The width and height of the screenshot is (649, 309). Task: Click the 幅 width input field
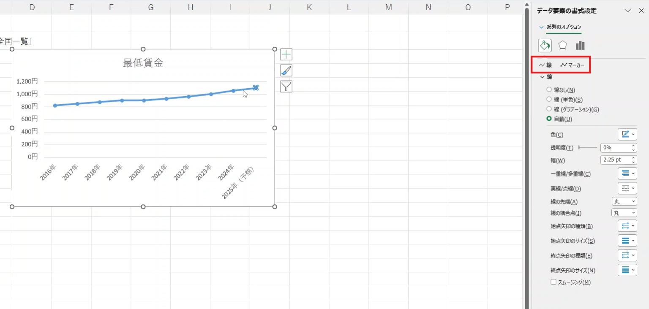coord(615,160)
